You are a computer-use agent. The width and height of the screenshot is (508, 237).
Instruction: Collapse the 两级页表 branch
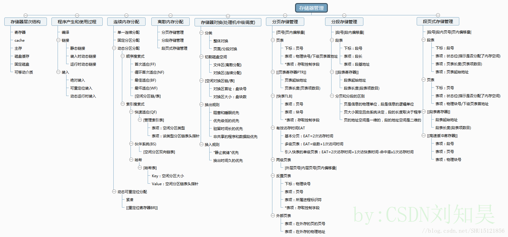click(273, 160)
